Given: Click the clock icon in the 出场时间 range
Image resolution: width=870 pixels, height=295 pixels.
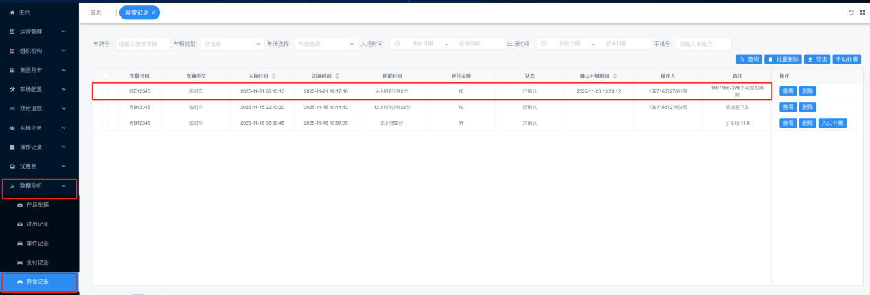Looking at the screenshot, I should click(543, 43).
